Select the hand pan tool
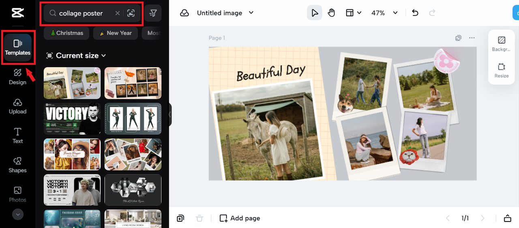519x228 pixels. [332, 13]
